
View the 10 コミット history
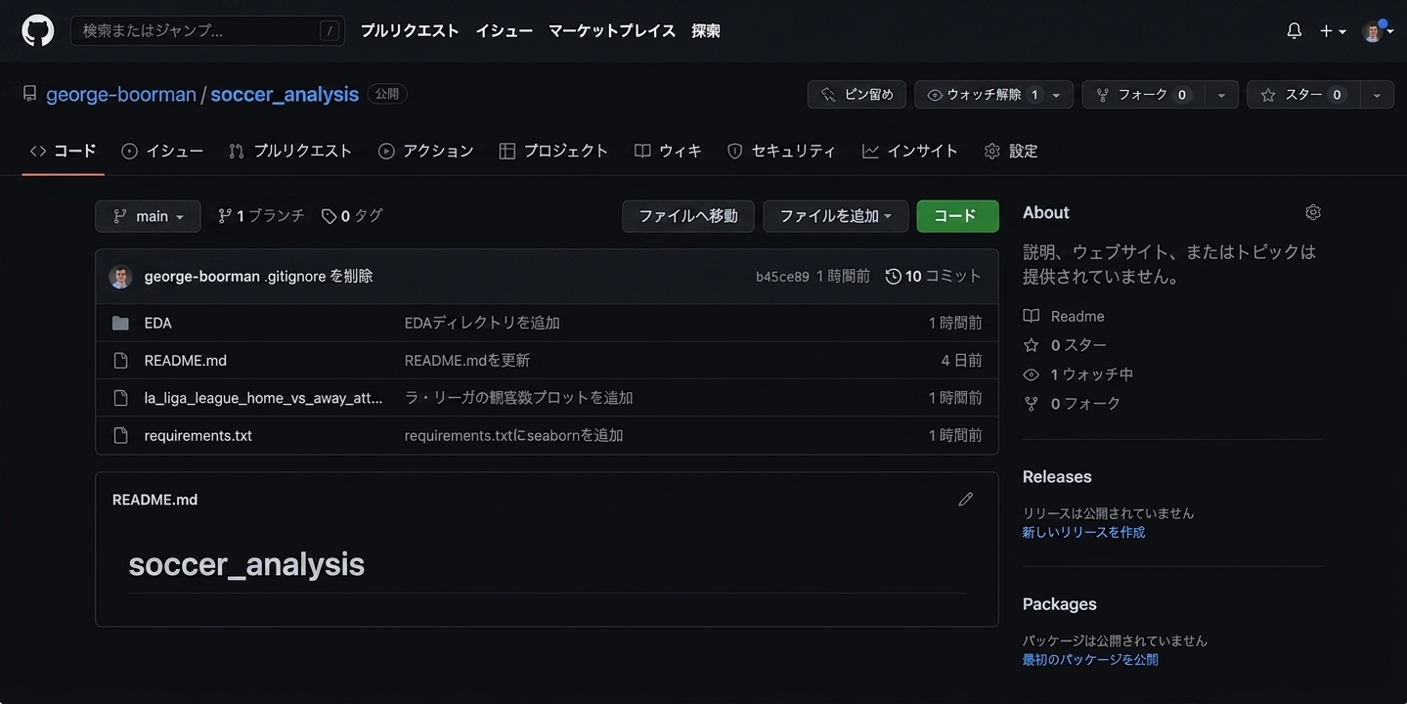click(933, 277)
